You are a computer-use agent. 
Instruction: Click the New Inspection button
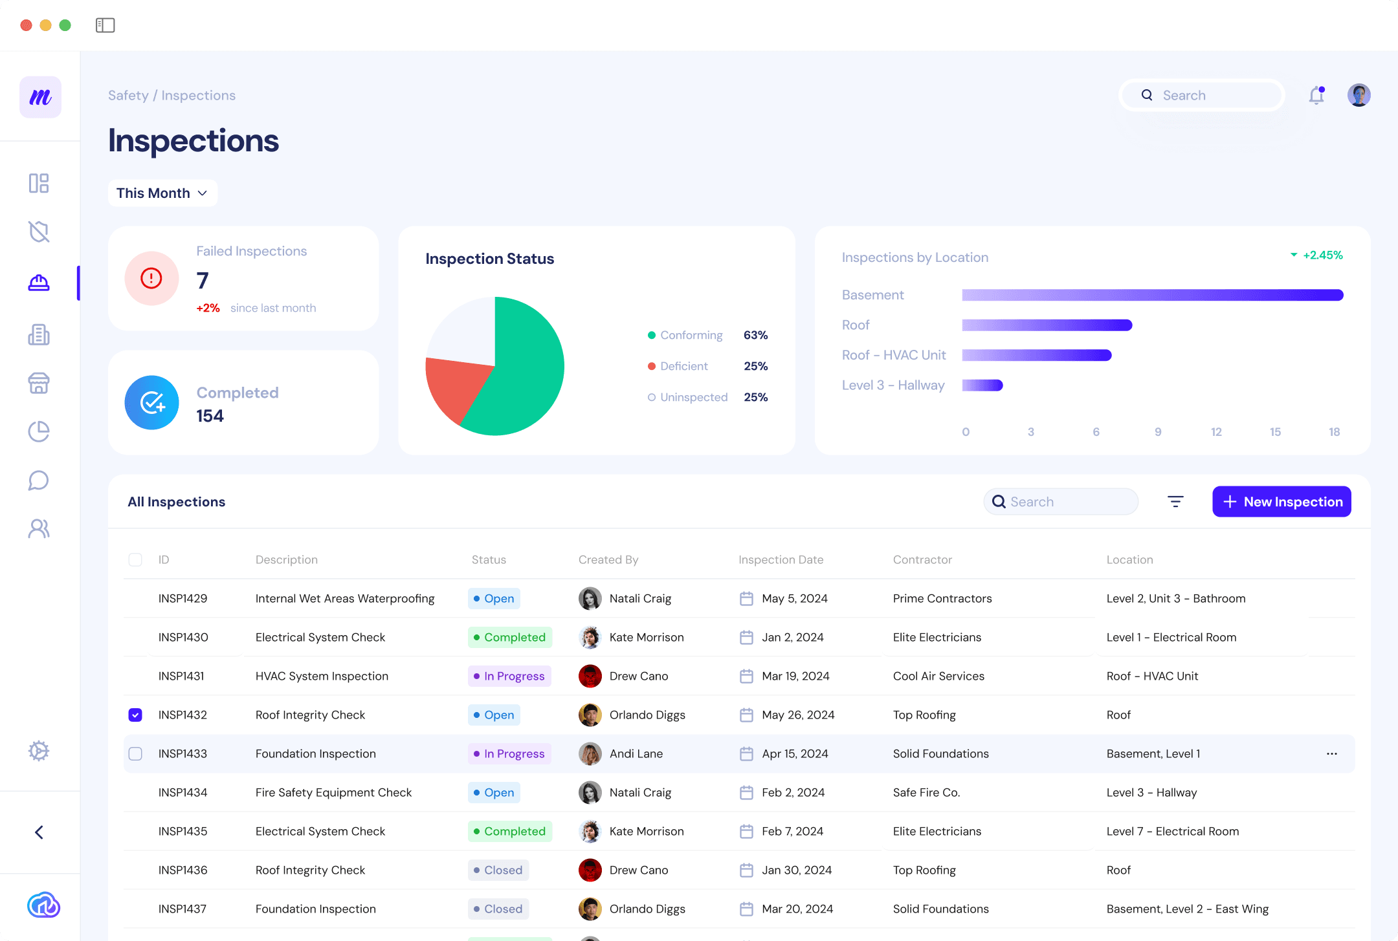1281,502
